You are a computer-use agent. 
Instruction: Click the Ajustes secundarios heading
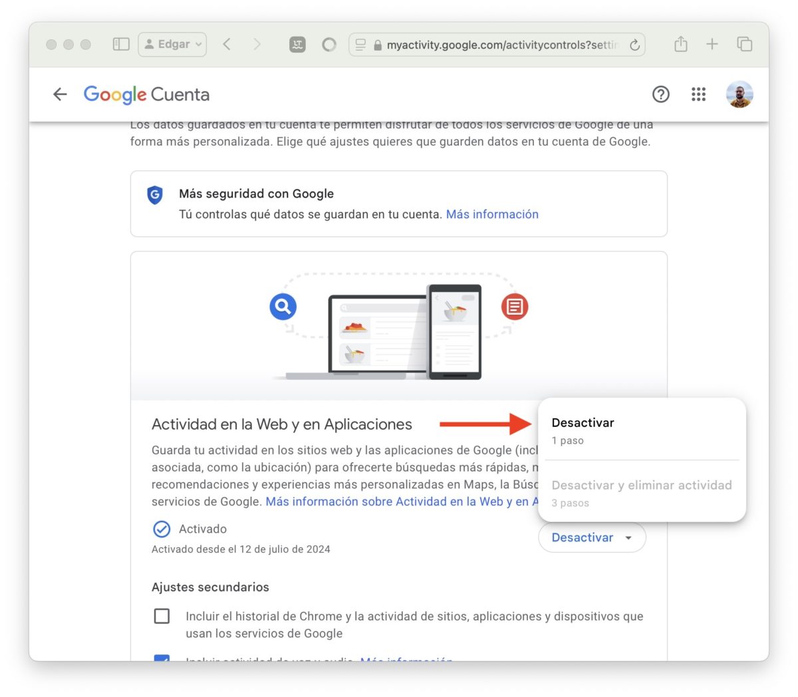pos(210,587)
